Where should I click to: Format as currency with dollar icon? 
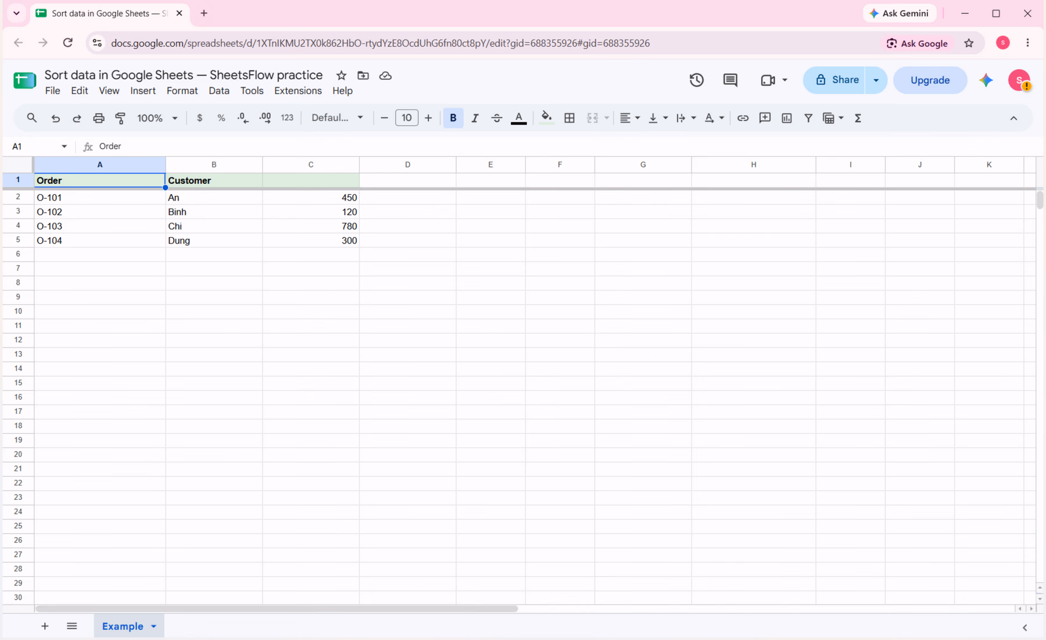click(199, 118)
